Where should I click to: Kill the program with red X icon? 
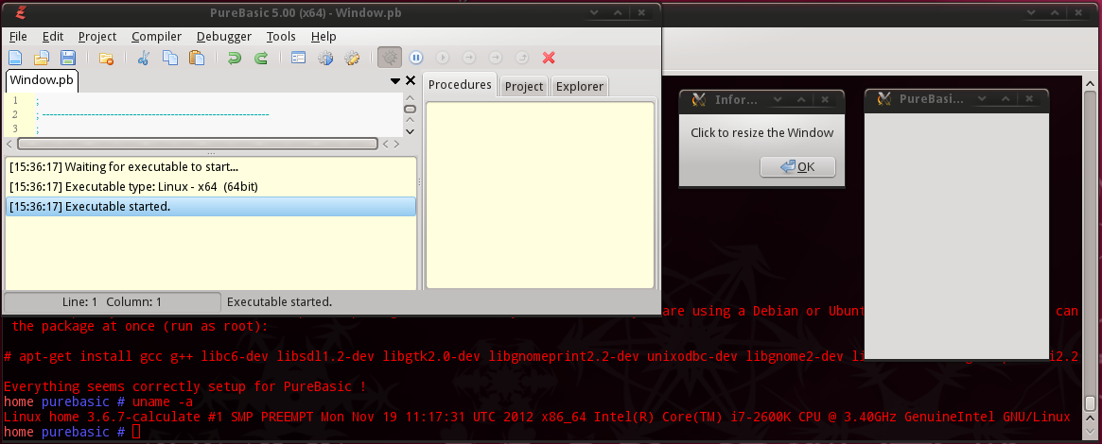pos(550,58)
